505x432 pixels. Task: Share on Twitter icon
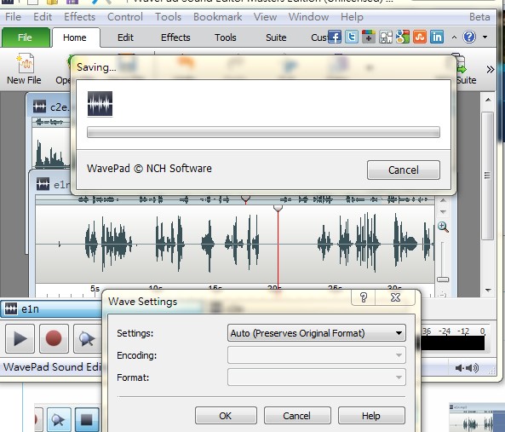click(352, 37)
